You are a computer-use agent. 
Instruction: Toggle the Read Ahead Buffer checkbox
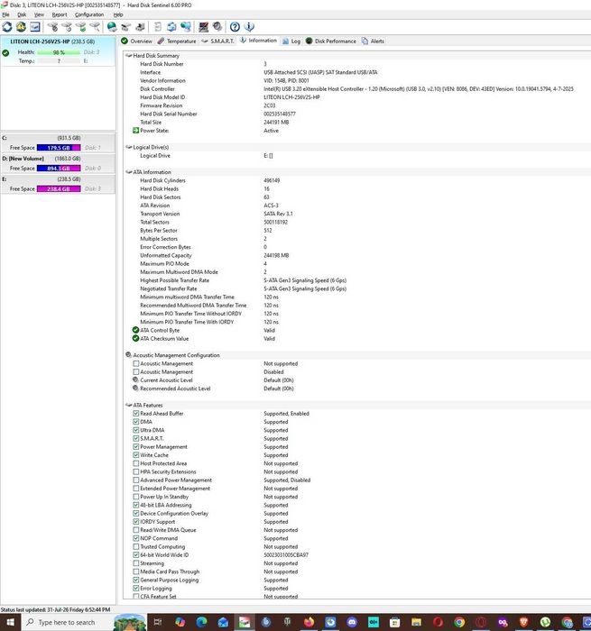[135, 413]
